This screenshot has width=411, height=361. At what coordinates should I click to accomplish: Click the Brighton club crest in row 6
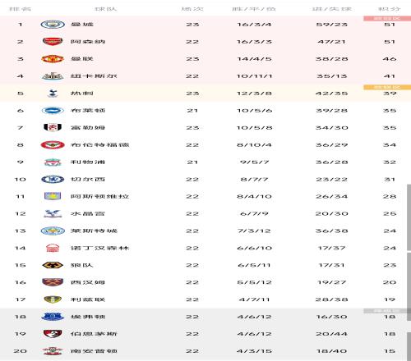(x=53, y=111)
